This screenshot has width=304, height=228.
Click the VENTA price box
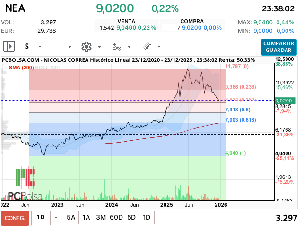pos(126,25)
